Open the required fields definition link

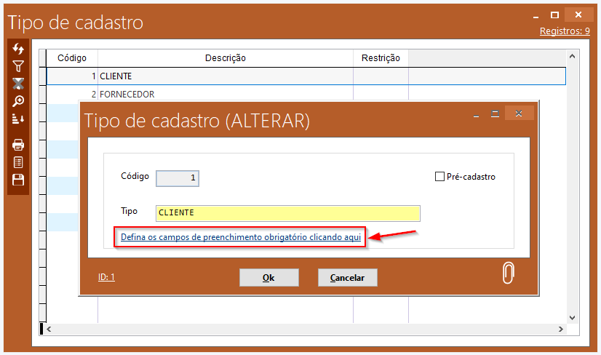[x=241, y=237]
